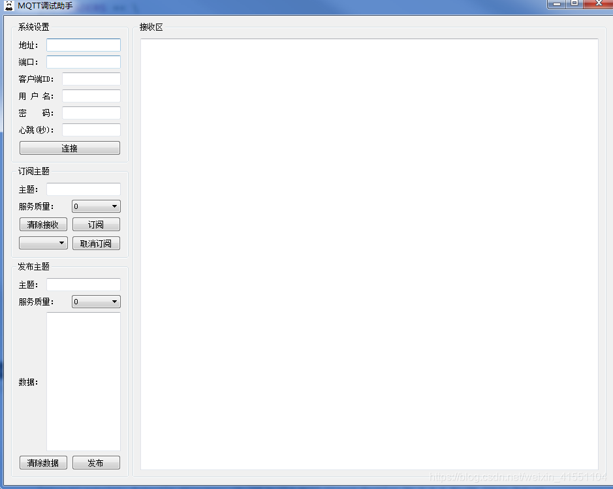Image resolution: width=613 pixels, height=489 pixels.
Task: Close the MQTT调试助手 window
Action: tap(598, 4)
